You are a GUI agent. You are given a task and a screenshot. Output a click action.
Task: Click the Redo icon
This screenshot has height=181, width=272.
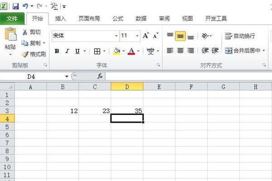39,6
